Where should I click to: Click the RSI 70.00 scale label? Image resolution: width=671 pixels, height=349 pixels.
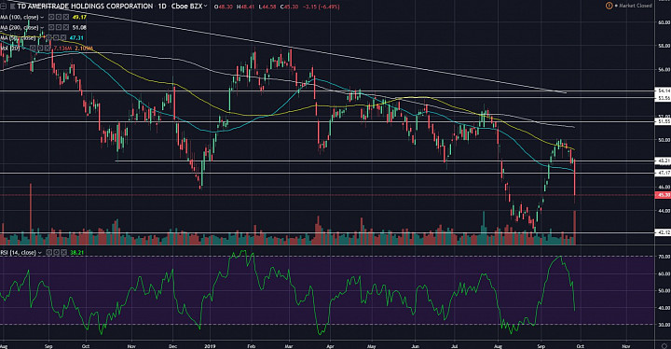[x=664, y=257]
